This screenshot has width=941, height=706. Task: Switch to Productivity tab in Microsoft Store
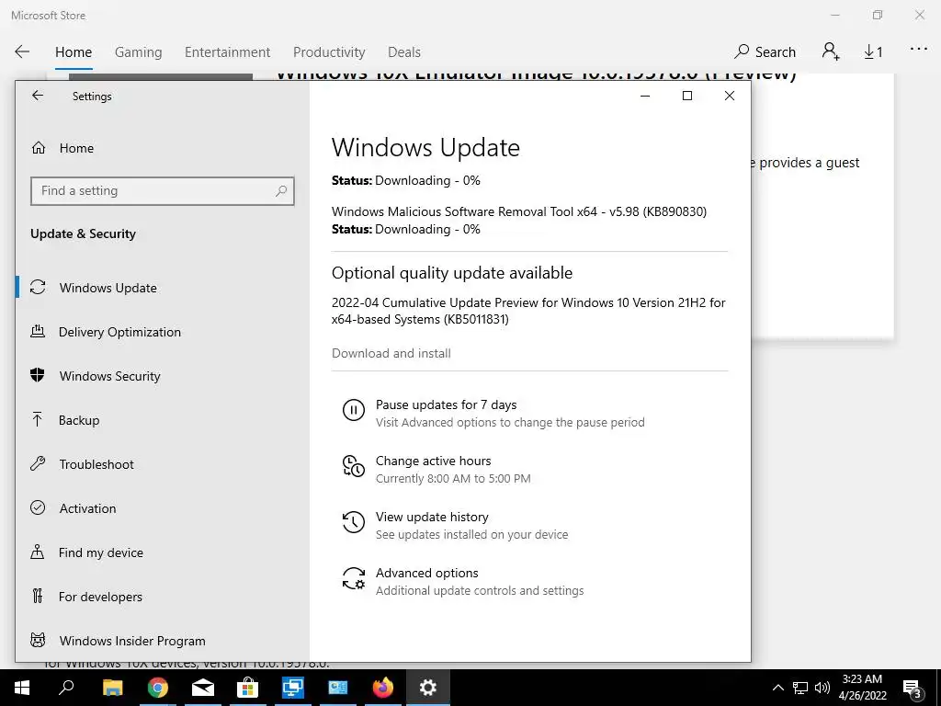coord(329,52)
